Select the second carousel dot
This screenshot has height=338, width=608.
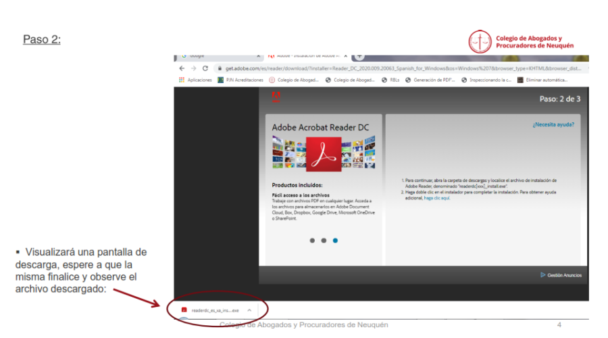324,241
